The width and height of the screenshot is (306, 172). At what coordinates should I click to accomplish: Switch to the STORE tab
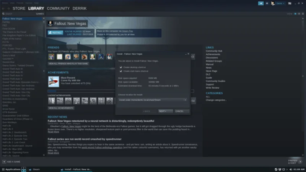pyautogui.click(x=19, y=8)
